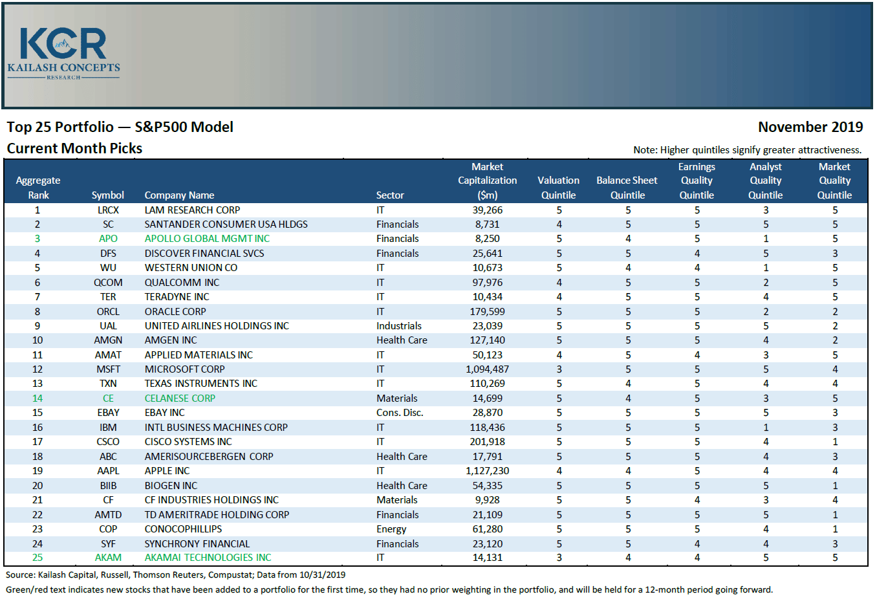The width and height of the screenshot is (877, 601).
Task: Select the AMTD symbol cell
Action: pyautogui.click(x=108, y=515)
